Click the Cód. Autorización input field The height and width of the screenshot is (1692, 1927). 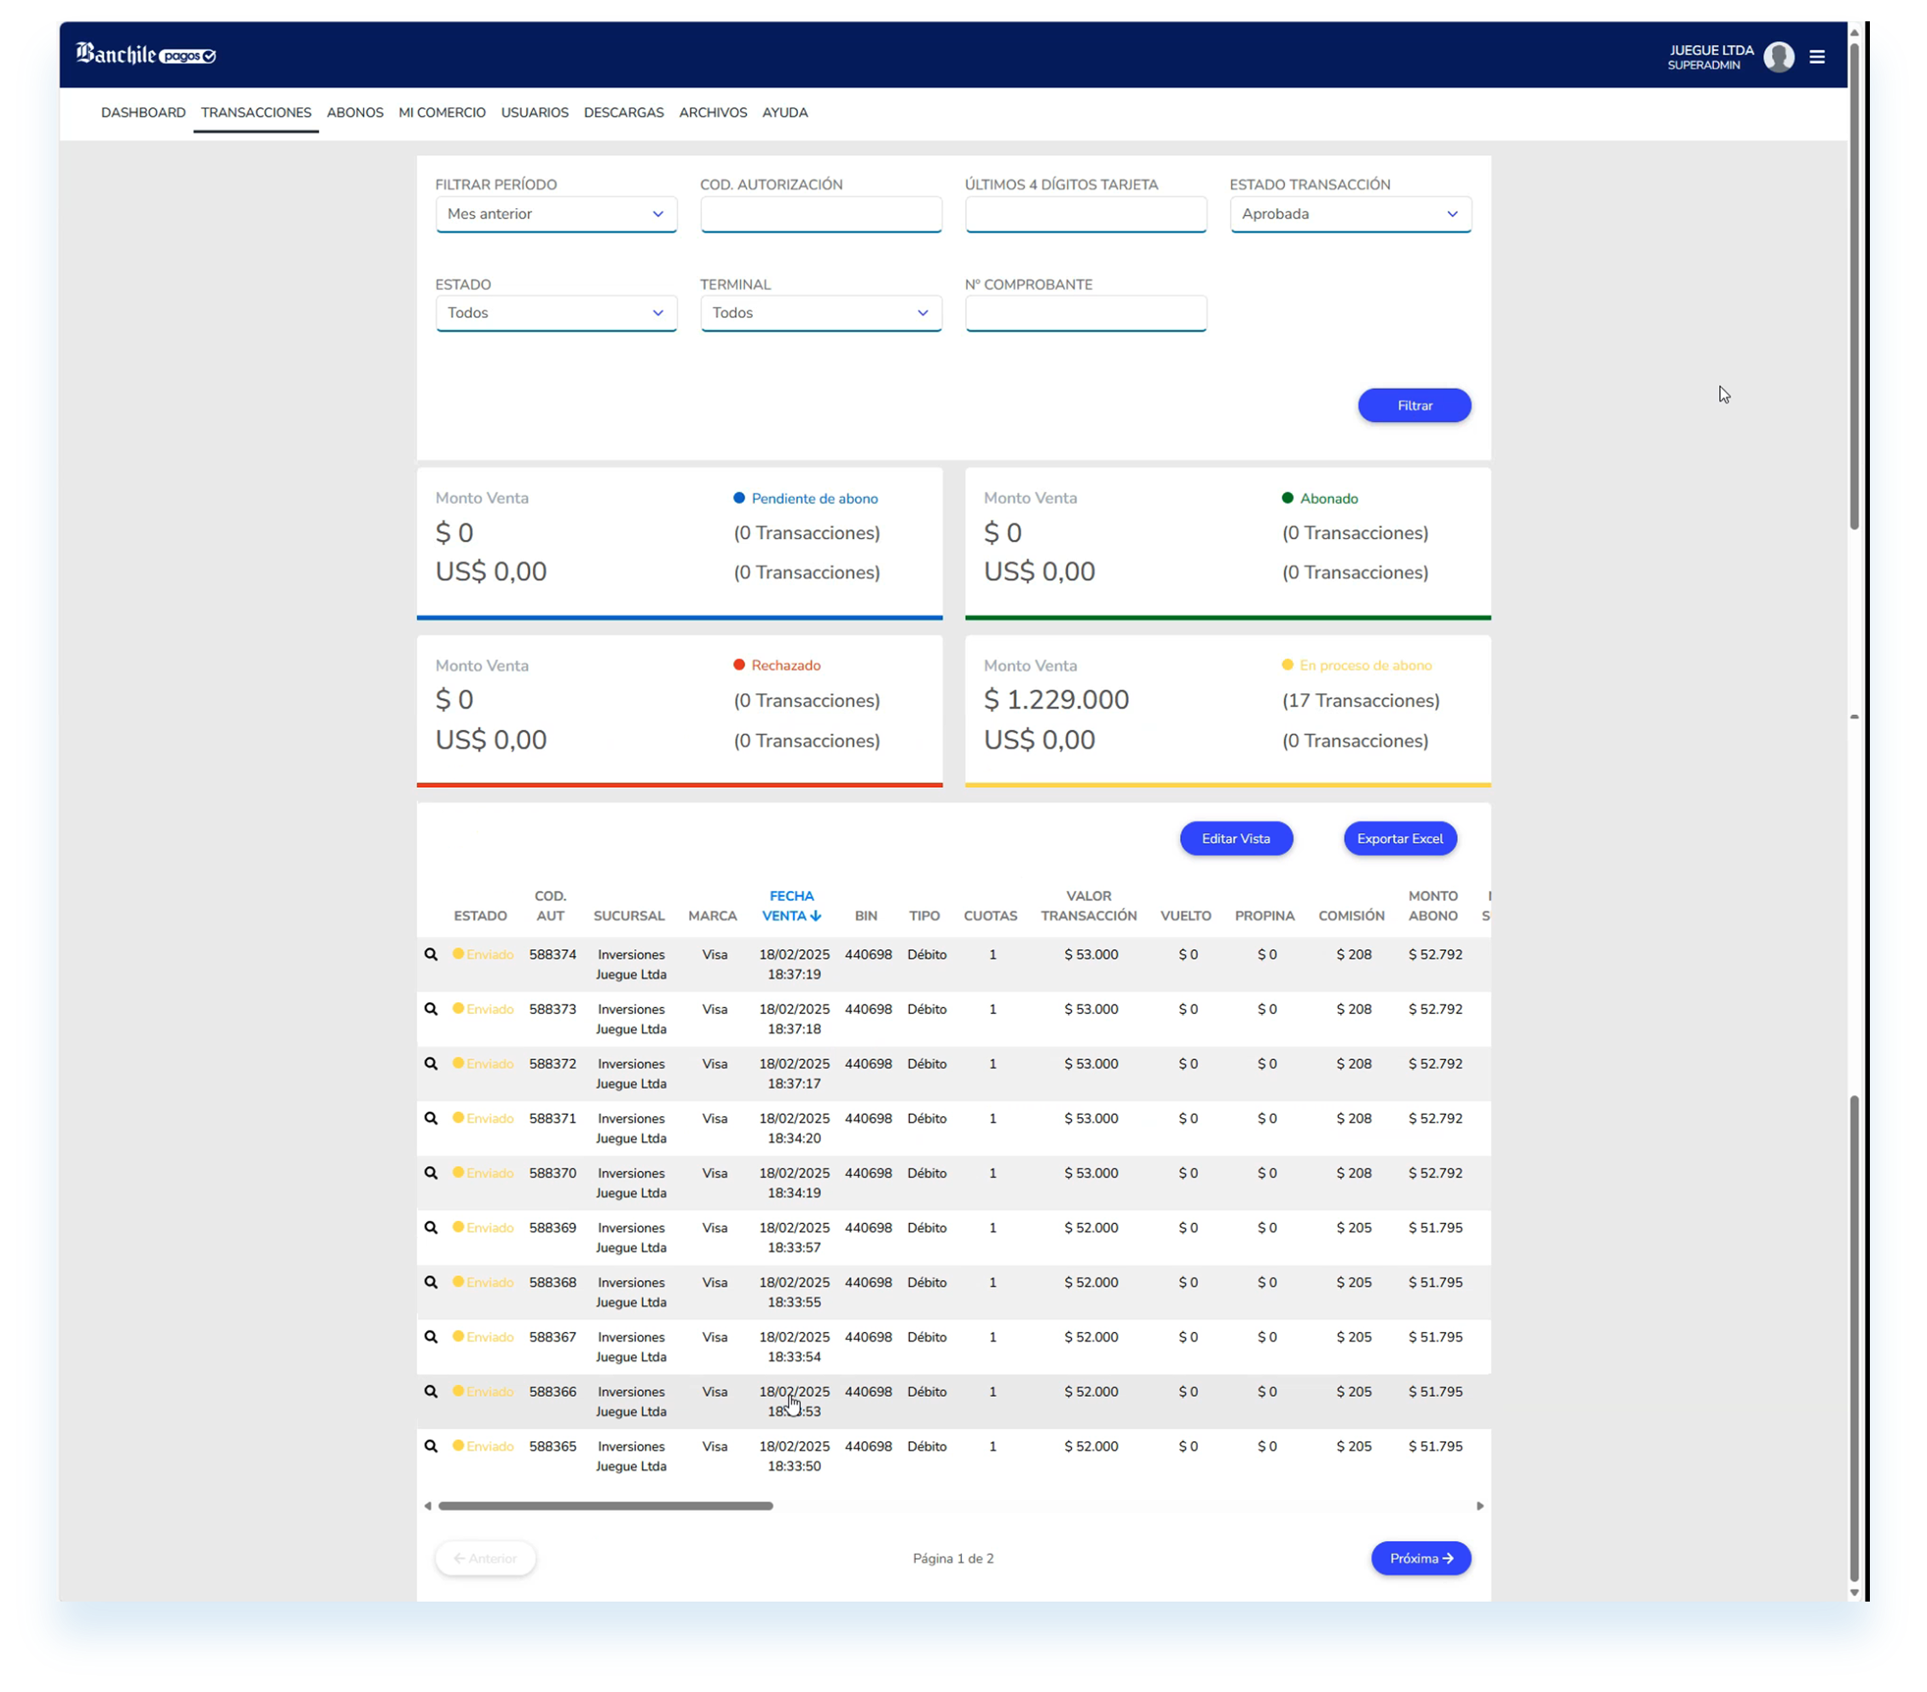tap(820, 214)
